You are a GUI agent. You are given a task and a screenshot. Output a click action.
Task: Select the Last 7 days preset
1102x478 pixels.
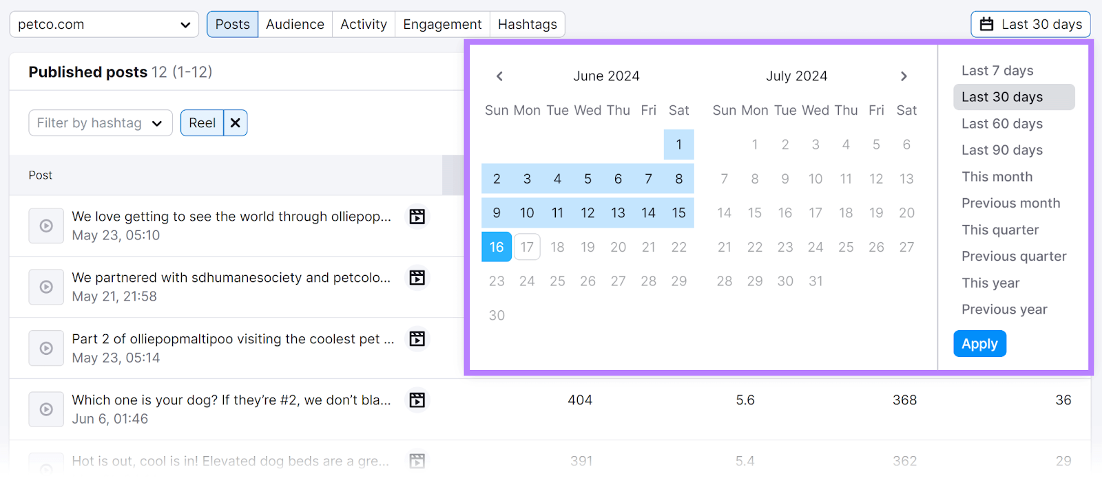pos(997,70)
